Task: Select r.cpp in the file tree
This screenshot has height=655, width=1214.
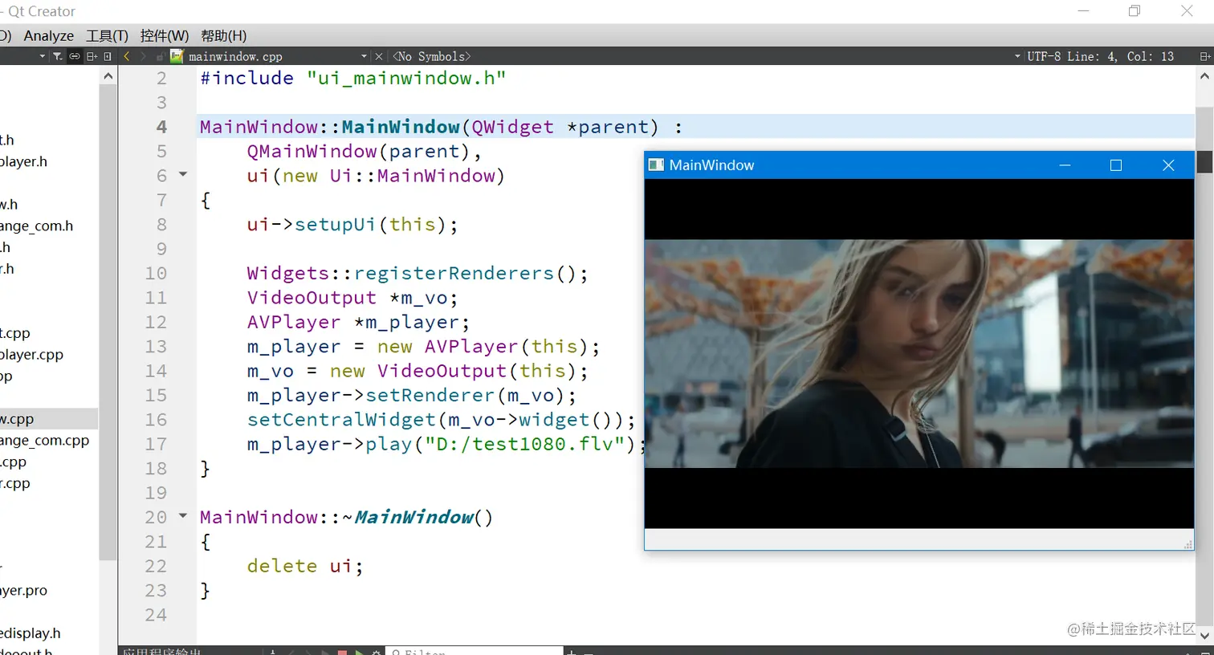Action: pyautogui.click(x=15, y=483)
